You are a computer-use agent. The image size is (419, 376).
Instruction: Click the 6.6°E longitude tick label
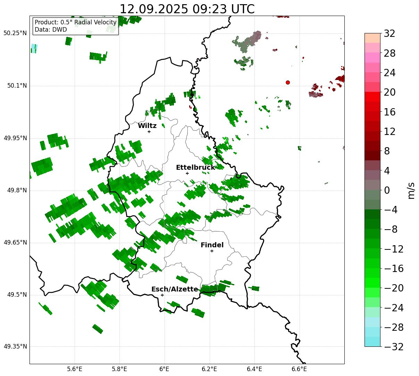[x=299, y=369]
